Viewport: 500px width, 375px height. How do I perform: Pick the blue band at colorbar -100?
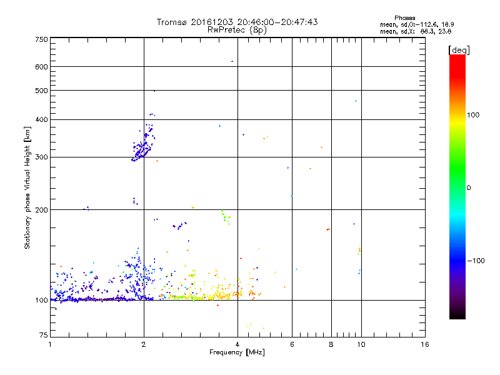457,259
